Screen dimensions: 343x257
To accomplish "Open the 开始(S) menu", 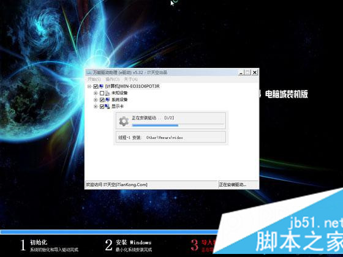I will click(94, 79).
